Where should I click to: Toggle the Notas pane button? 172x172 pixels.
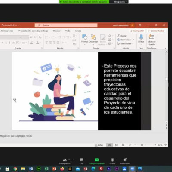tap(99, 145)
